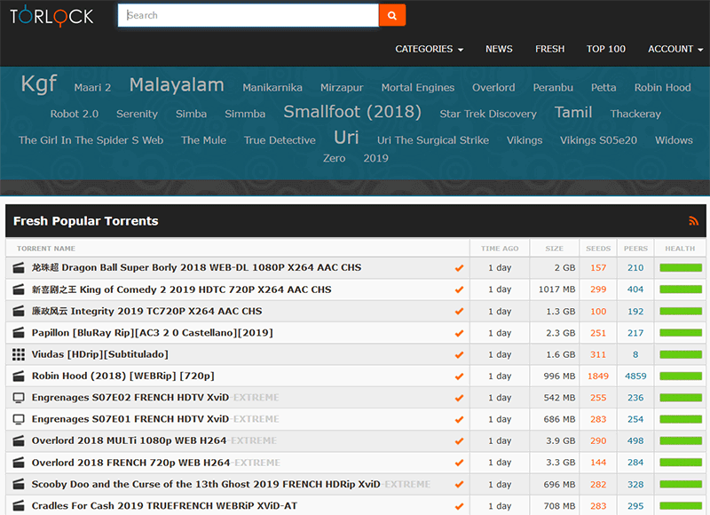Sort by Seeds column header
The width and height of the screenshot is (710, 515).
tap(598, 249)
